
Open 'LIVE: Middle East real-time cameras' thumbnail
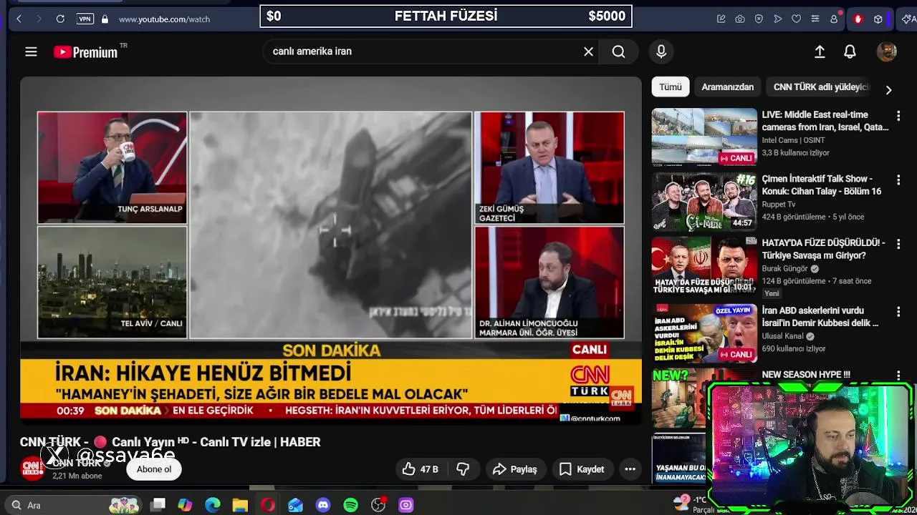tap(704, 137)
